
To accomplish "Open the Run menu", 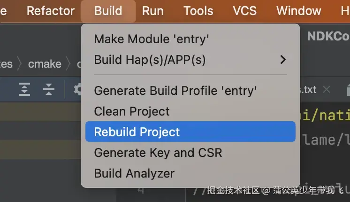I will click(x=153, y=11).
